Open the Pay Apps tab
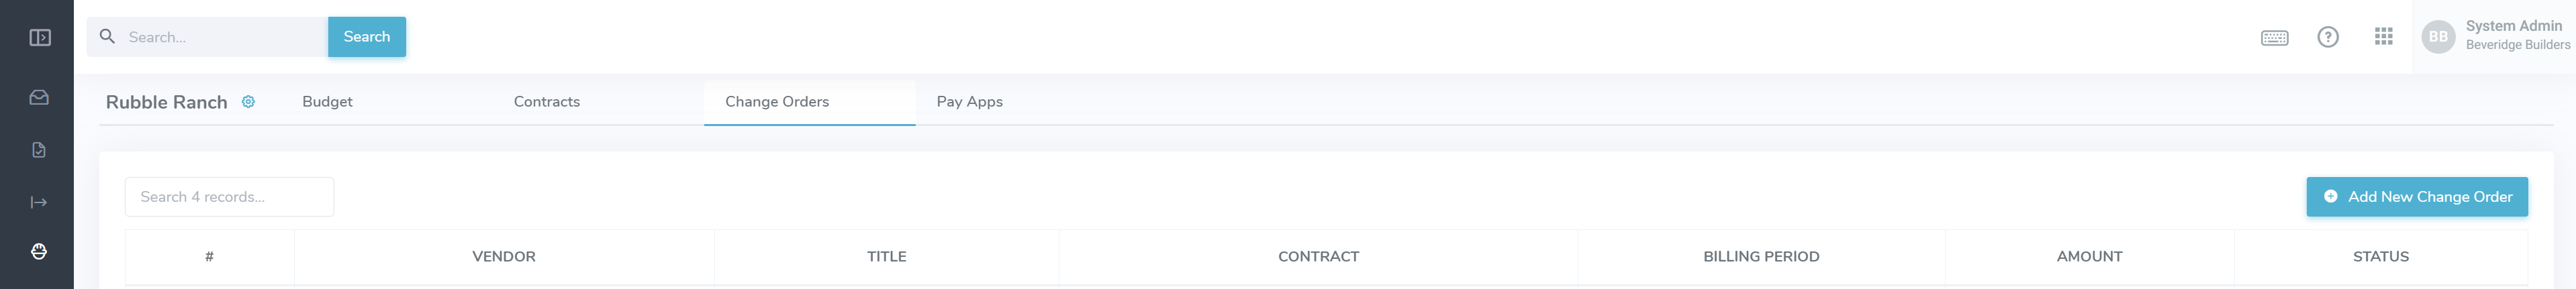Image resolution: width=2576 pixels, height=289 pixels. pyautogui.click(x=969, y=102)
